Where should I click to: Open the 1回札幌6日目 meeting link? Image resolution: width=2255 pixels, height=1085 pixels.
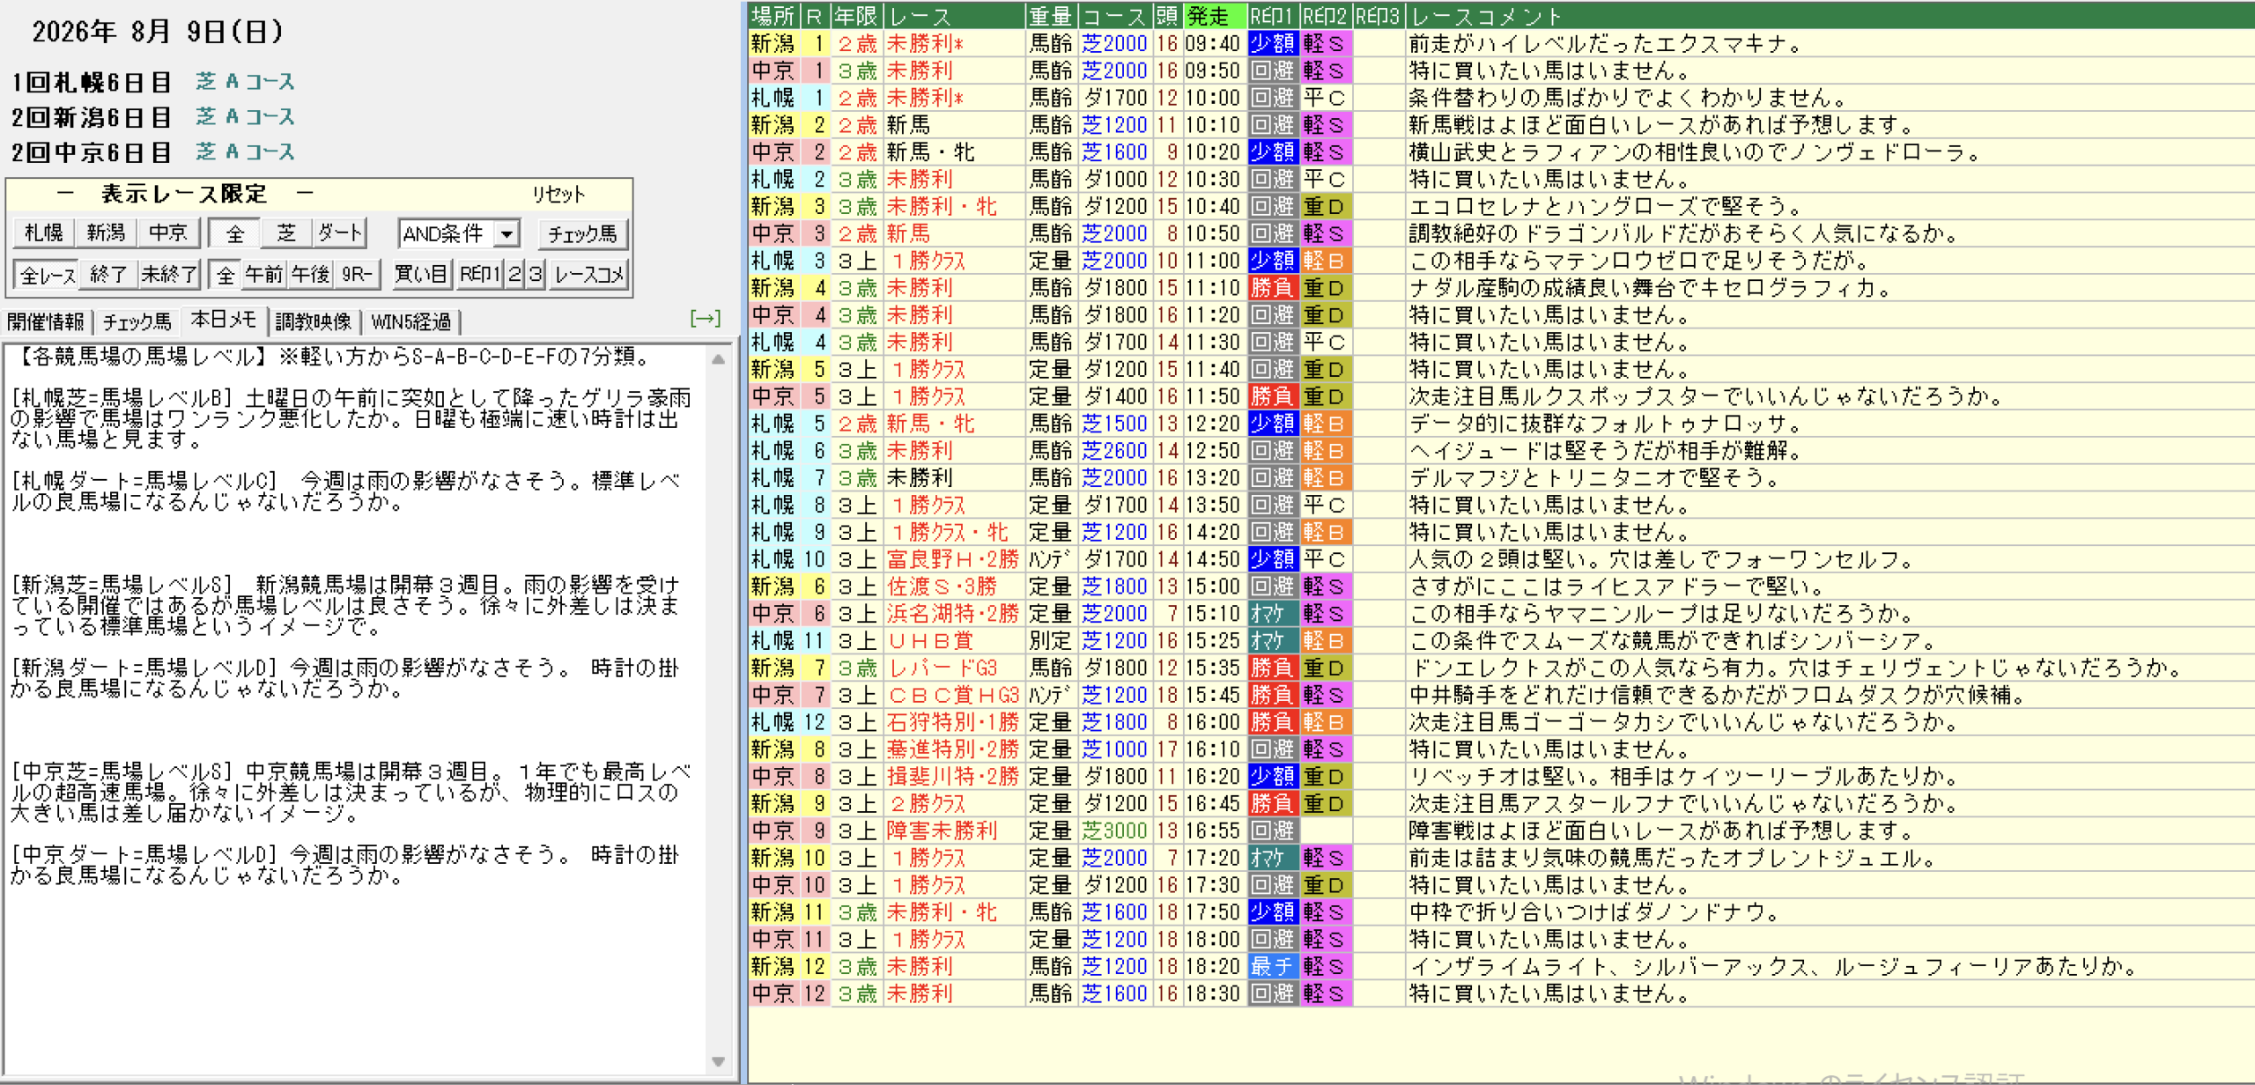(x=91, y=82)
